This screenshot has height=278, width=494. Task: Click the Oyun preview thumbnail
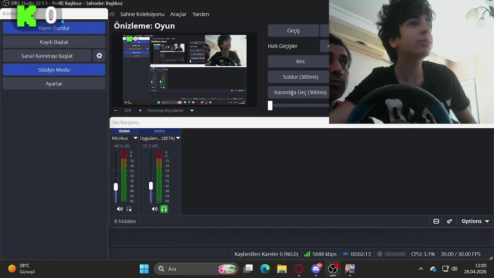pos(184,70)
